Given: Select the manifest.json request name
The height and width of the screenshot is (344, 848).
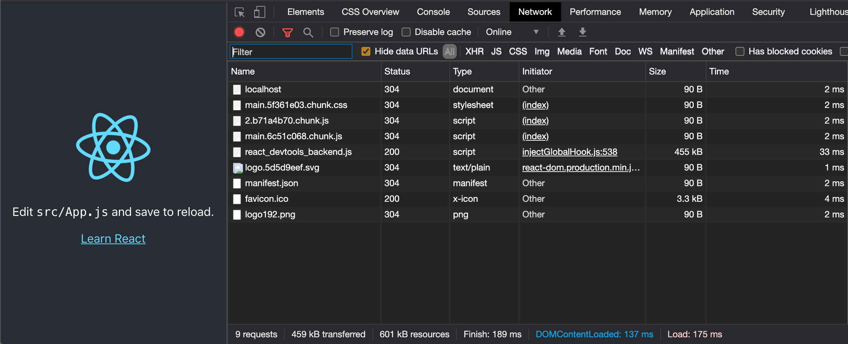Looking at the screenshot, I should [x=271, y=183].
